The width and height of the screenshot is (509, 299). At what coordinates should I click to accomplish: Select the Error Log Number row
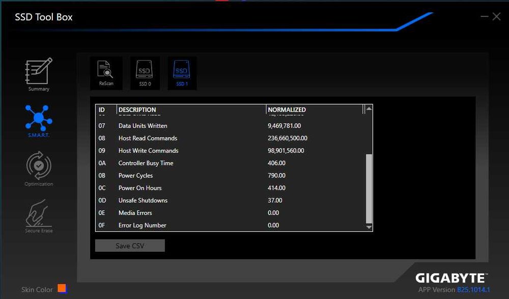pos(231,225)
